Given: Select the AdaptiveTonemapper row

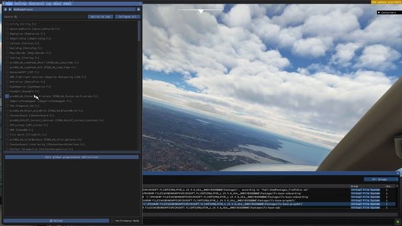Looking at the screenshot, I should click(41, 101).
